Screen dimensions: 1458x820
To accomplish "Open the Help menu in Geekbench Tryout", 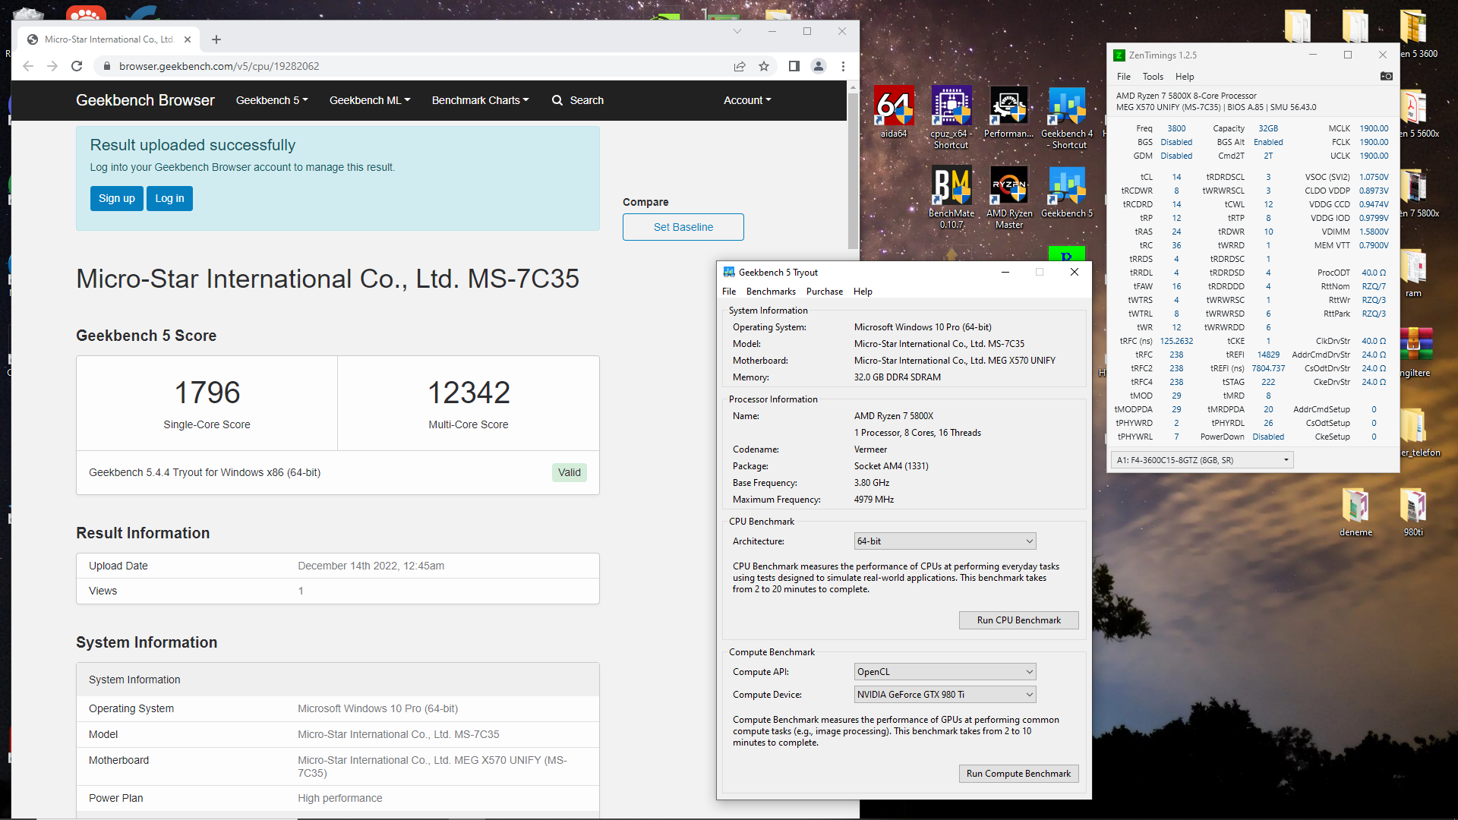I will click(863, 292).
